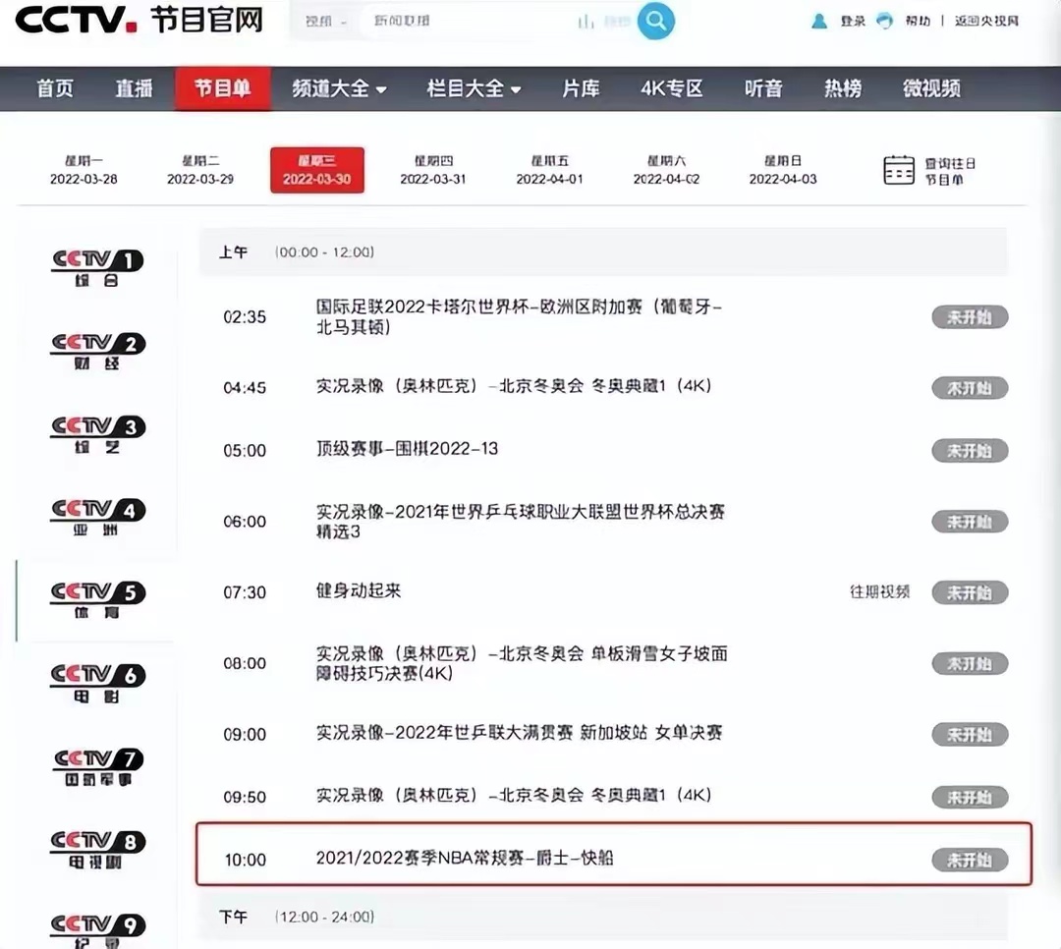This screenshot has height=949, width=1061.
Task: Click 未开始 button for NBA 爵士-快船
Action: 970,861
